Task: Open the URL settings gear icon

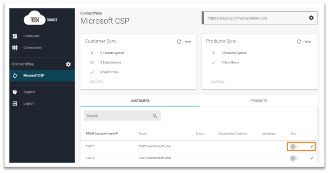Action: (311, 18)
